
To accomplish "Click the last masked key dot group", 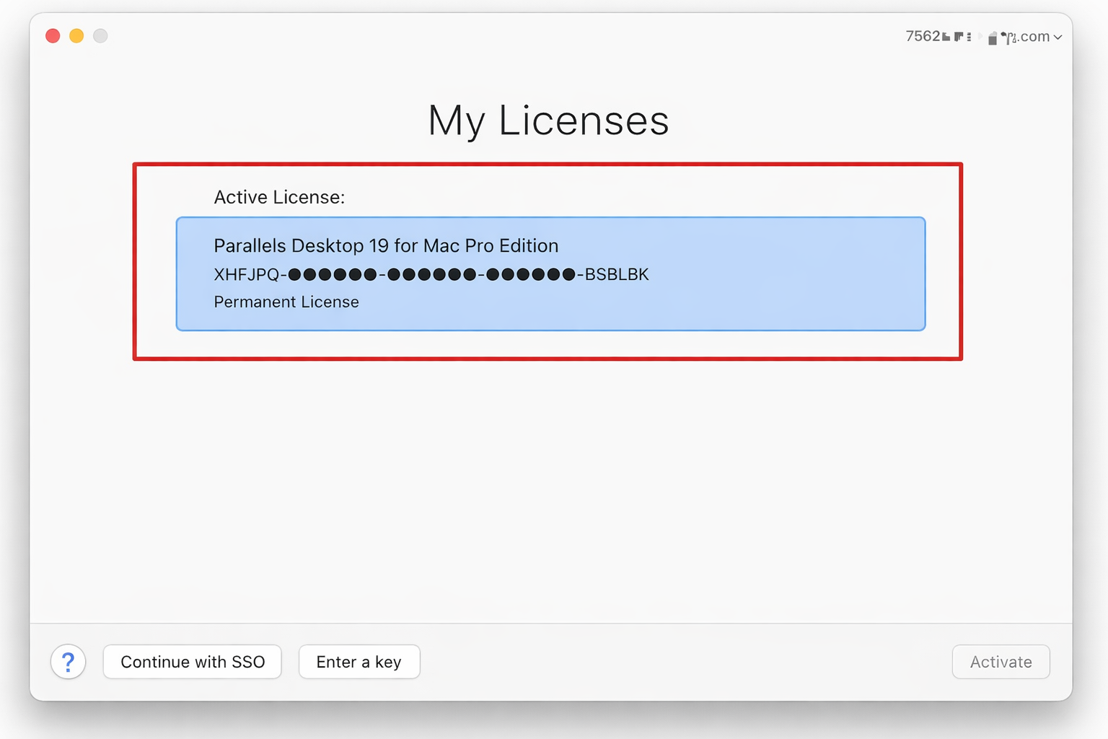I will pyautogui.click(x=531, y=275).
